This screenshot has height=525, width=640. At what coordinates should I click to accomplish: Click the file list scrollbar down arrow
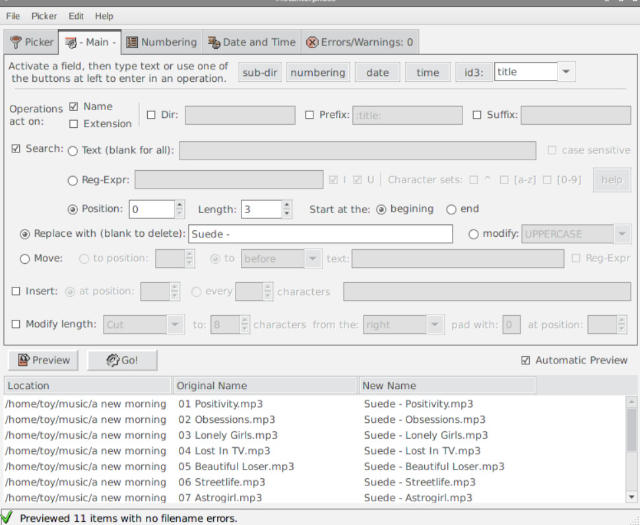click(631, 497)
